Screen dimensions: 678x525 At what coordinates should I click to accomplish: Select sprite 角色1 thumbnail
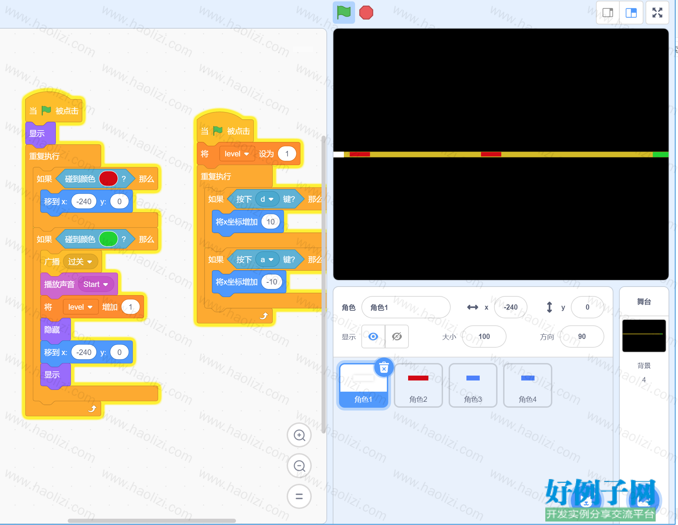tap(363, 385)
